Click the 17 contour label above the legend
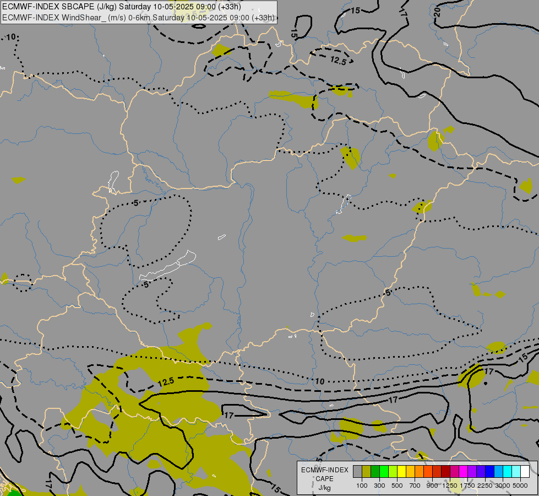The image size is (539, 496). click(393, 400)
